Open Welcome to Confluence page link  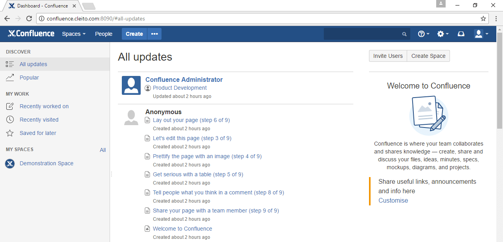point(182,229)
